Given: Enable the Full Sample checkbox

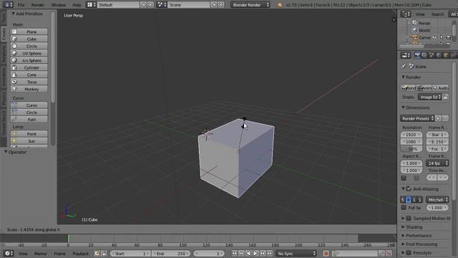Looking at the screenshot, I should [x=404, y=207].
